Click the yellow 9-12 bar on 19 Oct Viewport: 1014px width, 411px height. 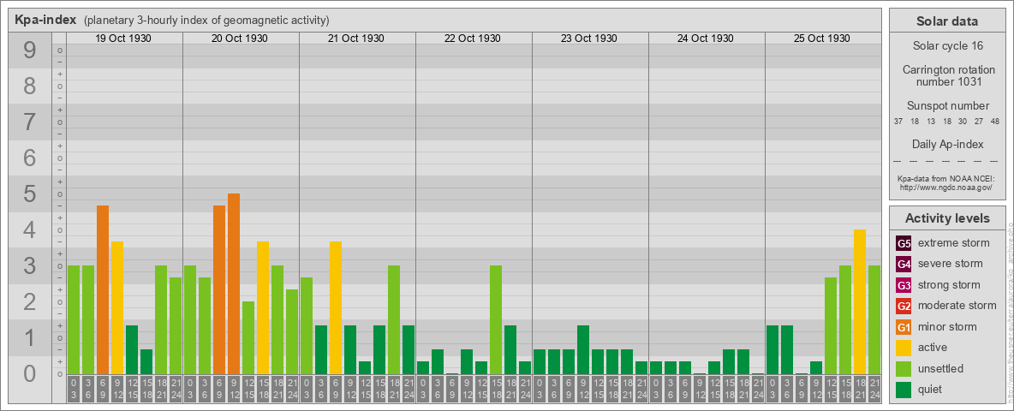[x=117, y=307]
